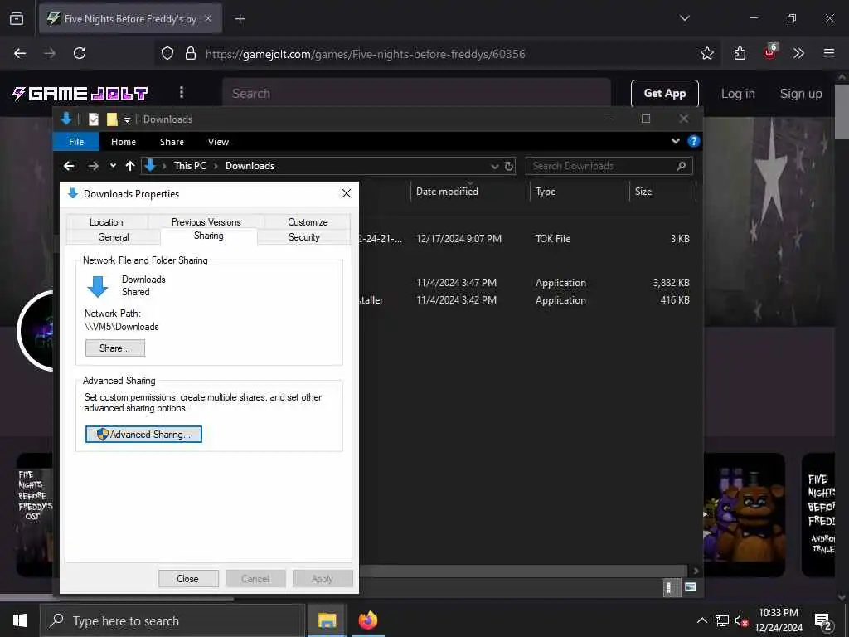Select the TOK File row
Screen dimensions: 849x637
coord(526,238)
